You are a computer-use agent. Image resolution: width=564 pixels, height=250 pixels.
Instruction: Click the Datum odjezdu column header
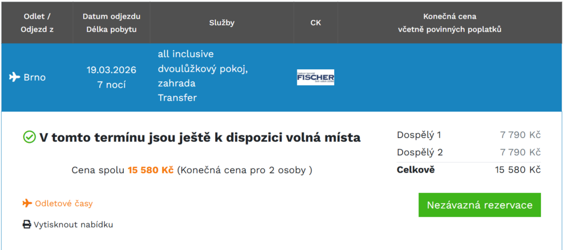pos(111,23)
